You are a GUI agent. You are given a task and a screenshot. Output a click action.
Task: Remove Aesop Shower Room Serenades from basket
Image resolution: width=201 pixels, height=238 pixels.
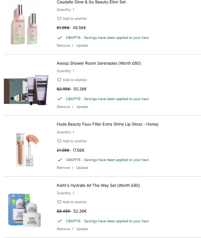click(63, 107)
